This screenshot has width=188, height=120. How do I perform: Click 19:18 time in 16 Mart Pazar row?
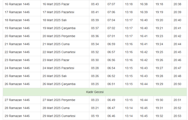click(x=159, y=4)
